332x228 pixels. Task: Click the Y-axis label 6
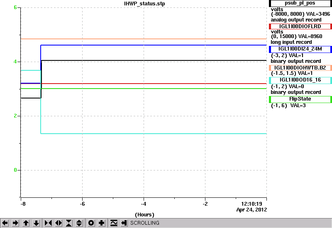point(15,7)
